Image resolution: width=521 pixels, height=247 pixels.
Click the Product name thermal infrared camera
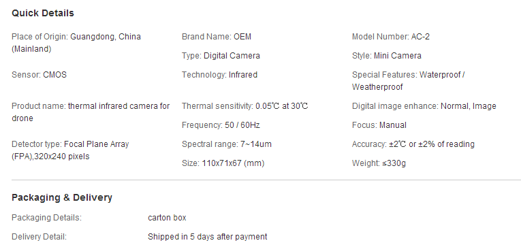coord(91,112)
